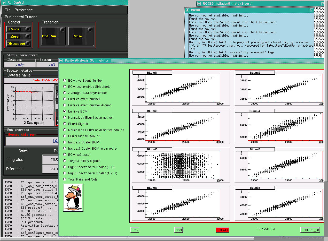Image resolution: width=328 pixels, height=241 pixels.
Task: Click the Disconnect control button
Action: point(19,44)
